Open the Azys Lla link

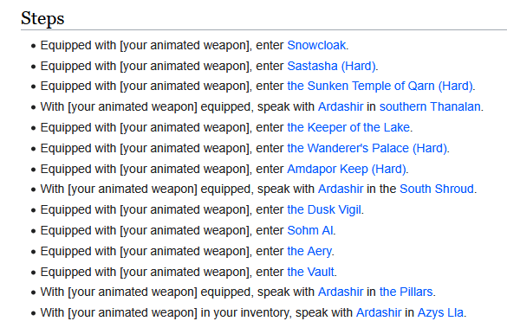(441, 313)
